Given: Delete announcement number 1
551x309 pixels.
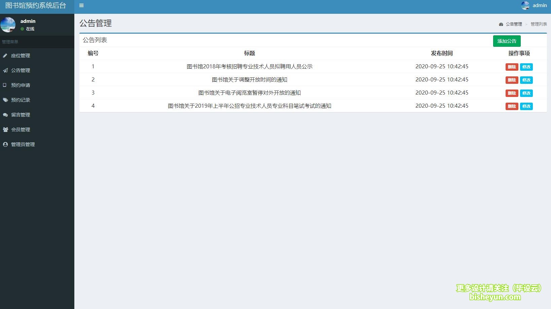Looking at the screenshot, I should 512,67.
